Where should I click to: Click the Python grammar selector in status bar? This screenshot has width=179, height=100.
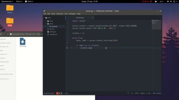[143, 93]
